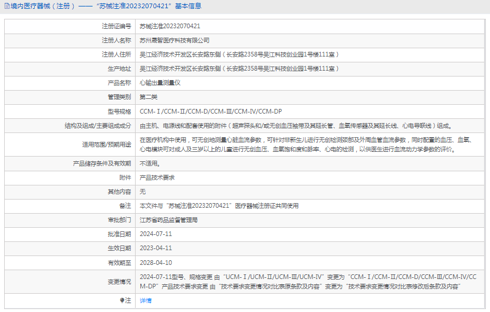Click the 审批部门 label
The image size is (490, 312).
tap(119, 220)
